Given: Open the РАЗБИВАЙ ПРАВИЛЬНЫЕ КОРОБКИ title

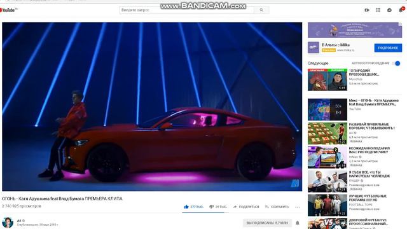Looking at the screenshot, I should coord(372,126).
